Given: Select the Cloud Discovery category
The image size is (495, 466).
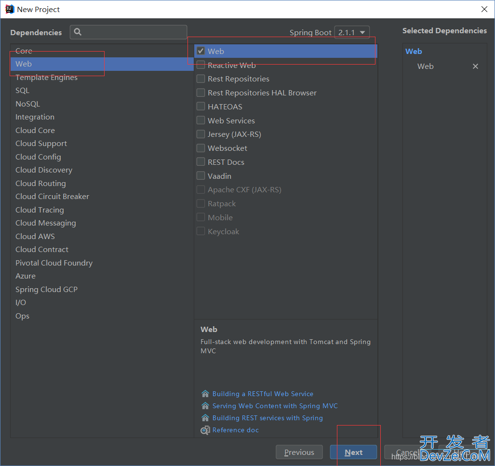Looking at the screenshot, I should click(102, 170).
